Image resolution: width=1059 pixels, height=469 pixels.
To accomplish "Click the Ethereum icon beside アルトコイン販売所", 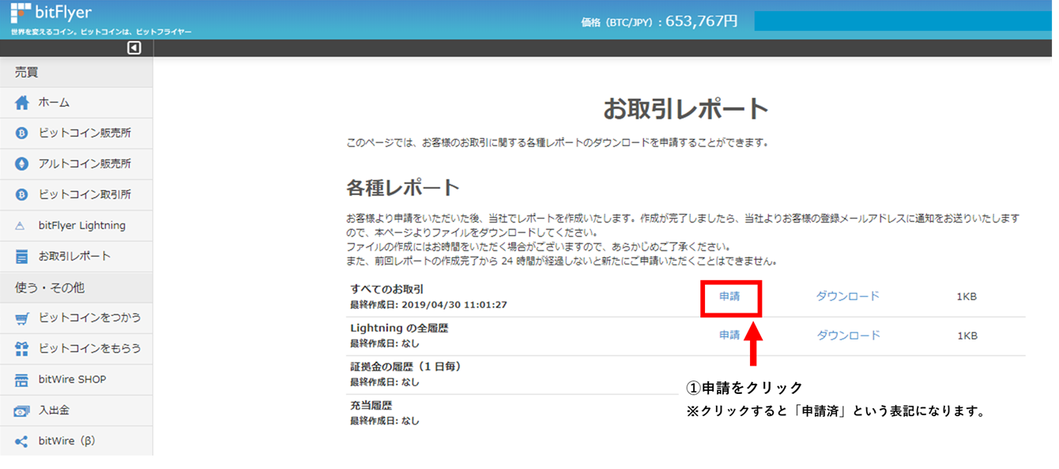I will (x=22, y=164).
